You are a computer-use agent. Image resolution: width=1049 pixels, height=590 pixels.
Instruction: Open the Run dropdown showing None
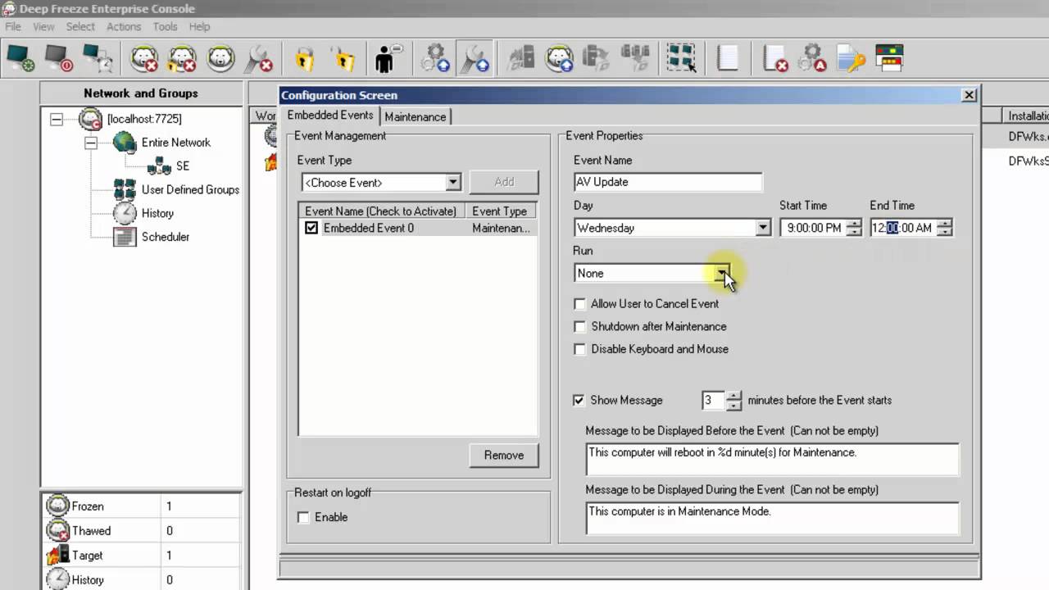(x=722, y=273)
